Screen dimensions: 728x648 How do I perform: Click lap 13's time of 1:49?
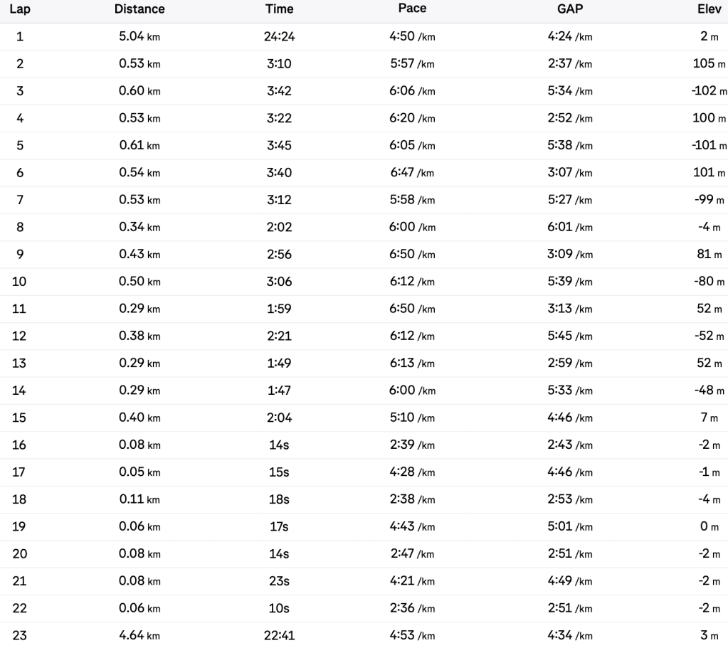coord(279,363)
